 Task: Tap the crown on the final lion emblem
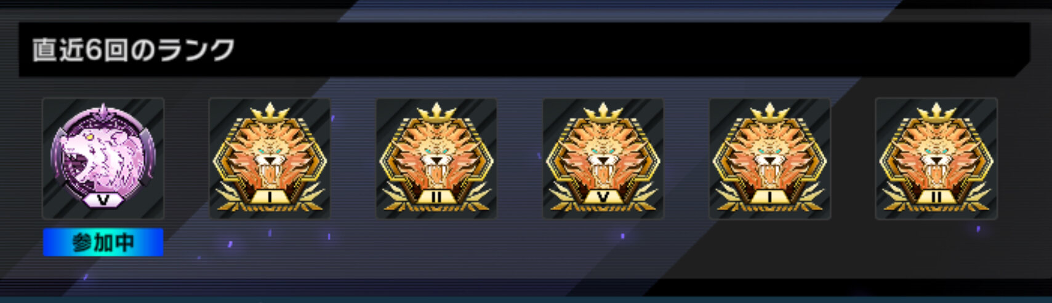click(x=936, y=112)
